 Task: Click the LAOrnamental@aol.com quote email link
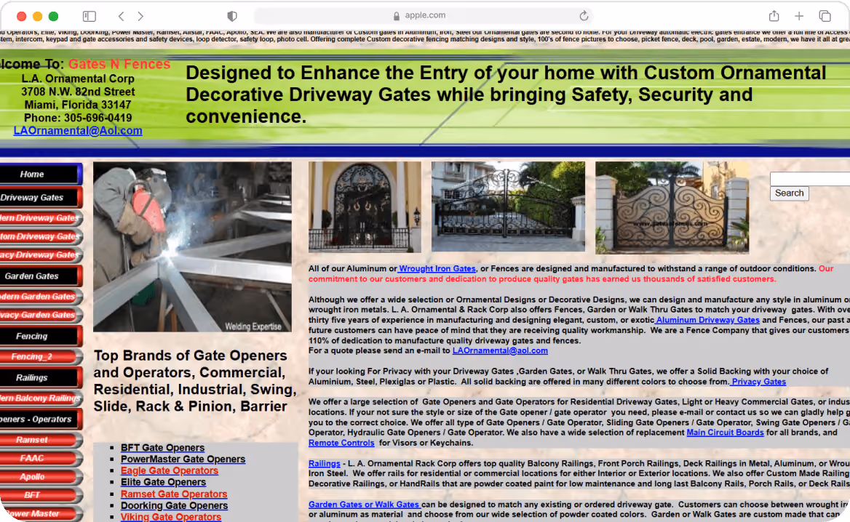coord(500,351)
